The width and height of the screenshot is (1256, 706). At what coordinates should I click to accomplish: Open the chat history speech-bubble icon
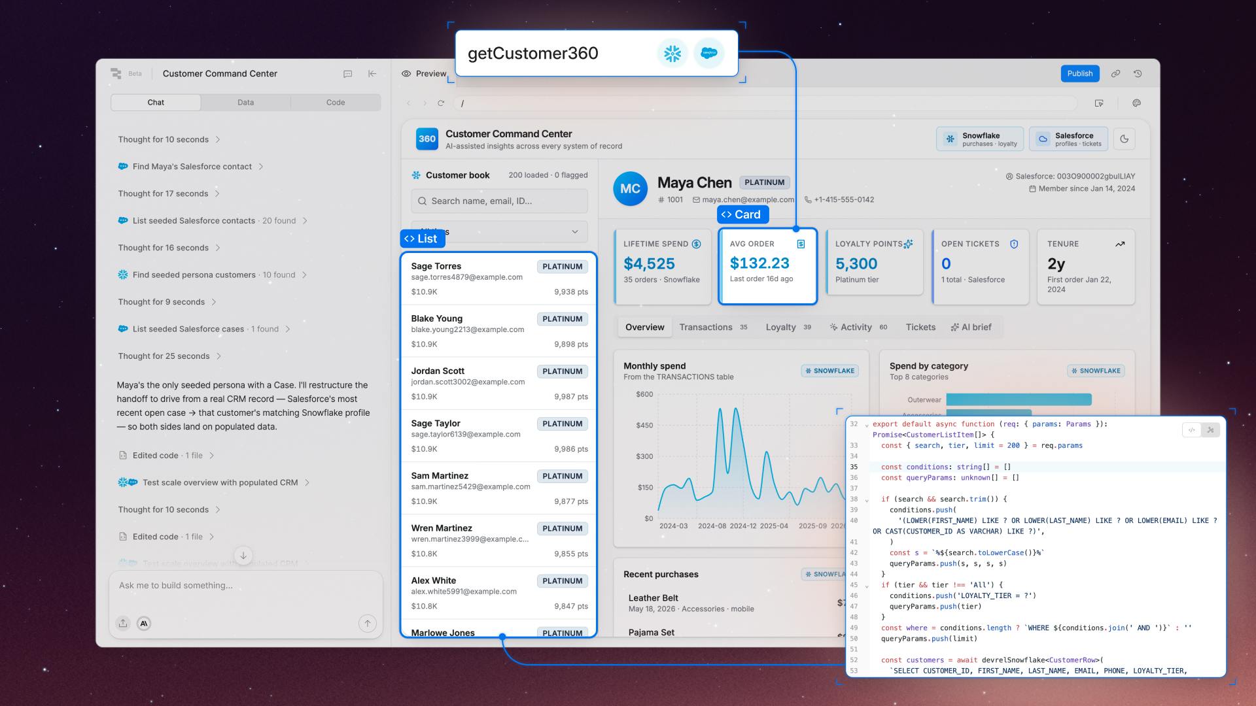click(x=348, y=74)
